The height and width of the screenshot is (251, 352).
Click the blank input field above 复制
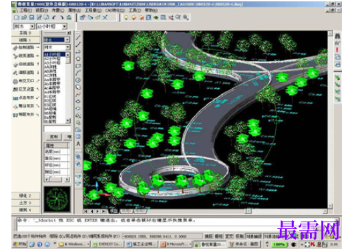tap(57, 129)
